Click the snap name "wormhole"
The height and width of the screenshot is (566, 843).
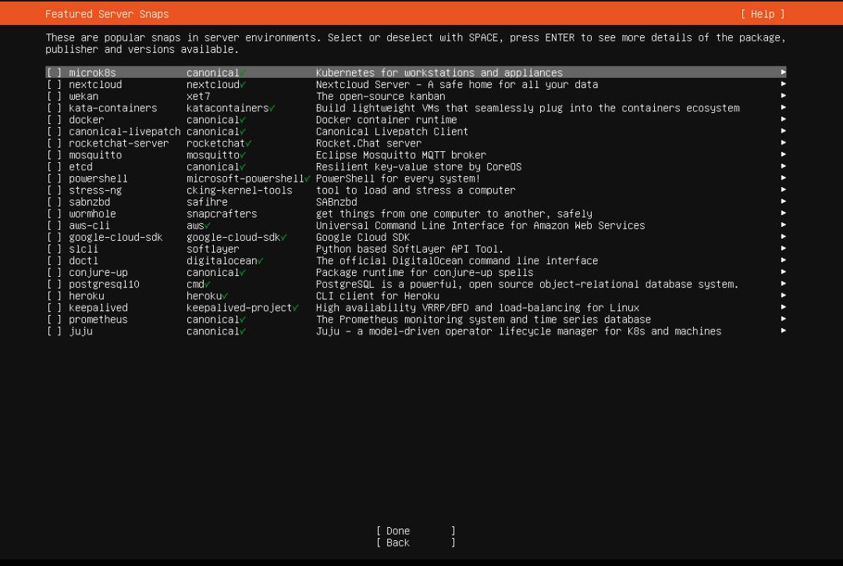pyautogui.click(x=92, y=214)
